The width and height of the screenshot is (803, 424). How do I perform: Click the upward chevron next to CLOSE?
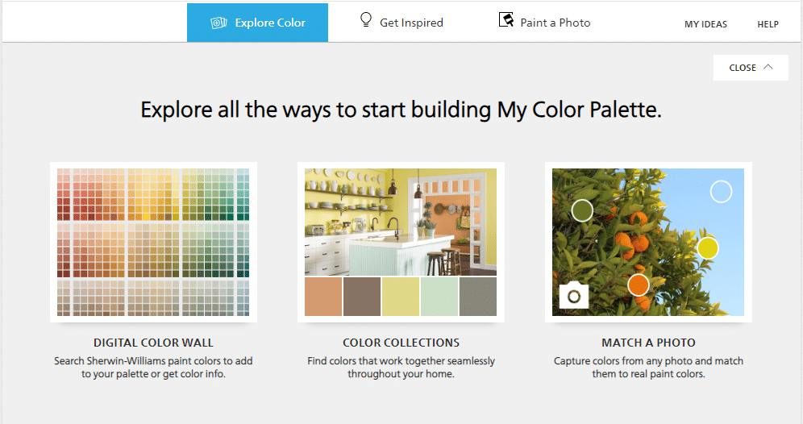768,67
